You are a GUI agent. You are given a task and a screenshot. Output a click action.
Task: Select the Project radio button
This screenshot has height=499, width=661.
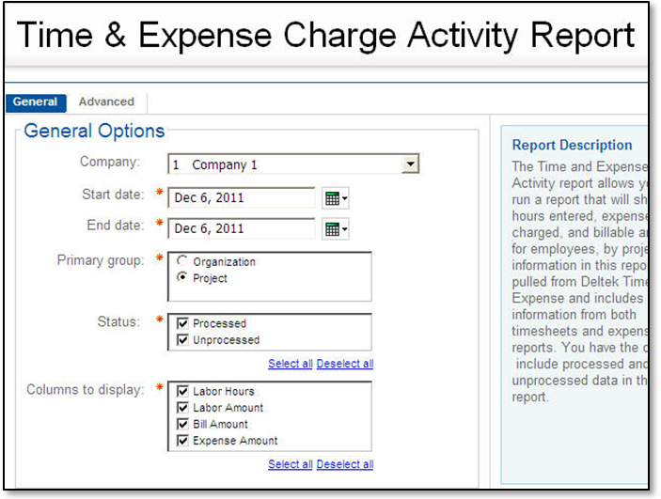tap(182, 278)
